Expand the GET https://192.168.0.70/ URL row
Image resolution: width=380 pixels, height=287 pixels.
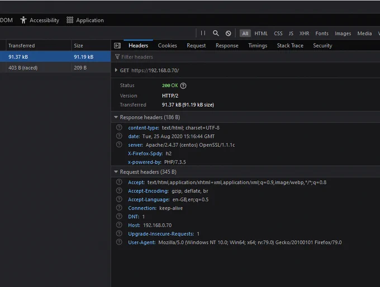pos(116,70)
